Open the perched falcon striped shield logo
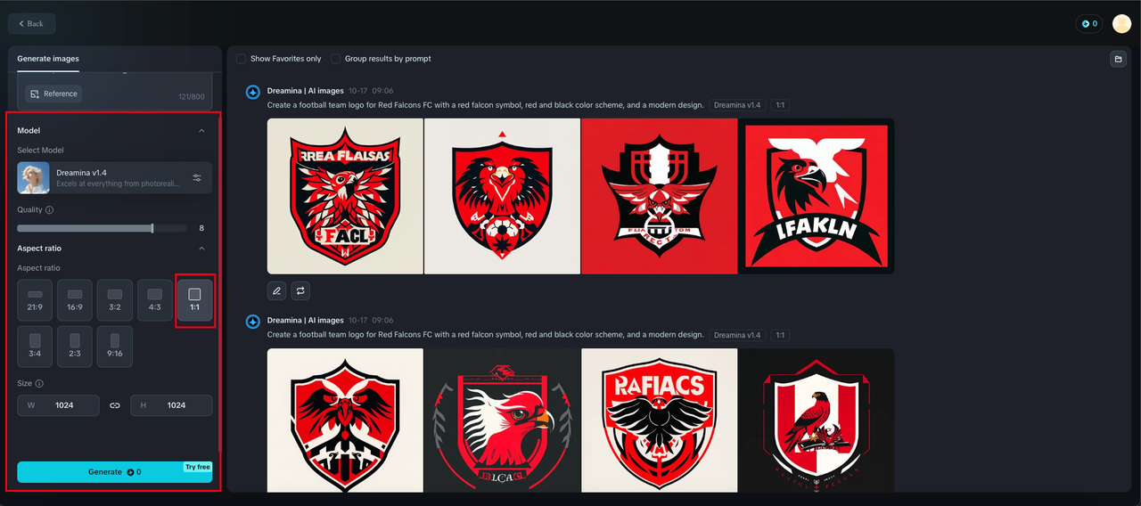1141x506 pixels. [816, 420]
